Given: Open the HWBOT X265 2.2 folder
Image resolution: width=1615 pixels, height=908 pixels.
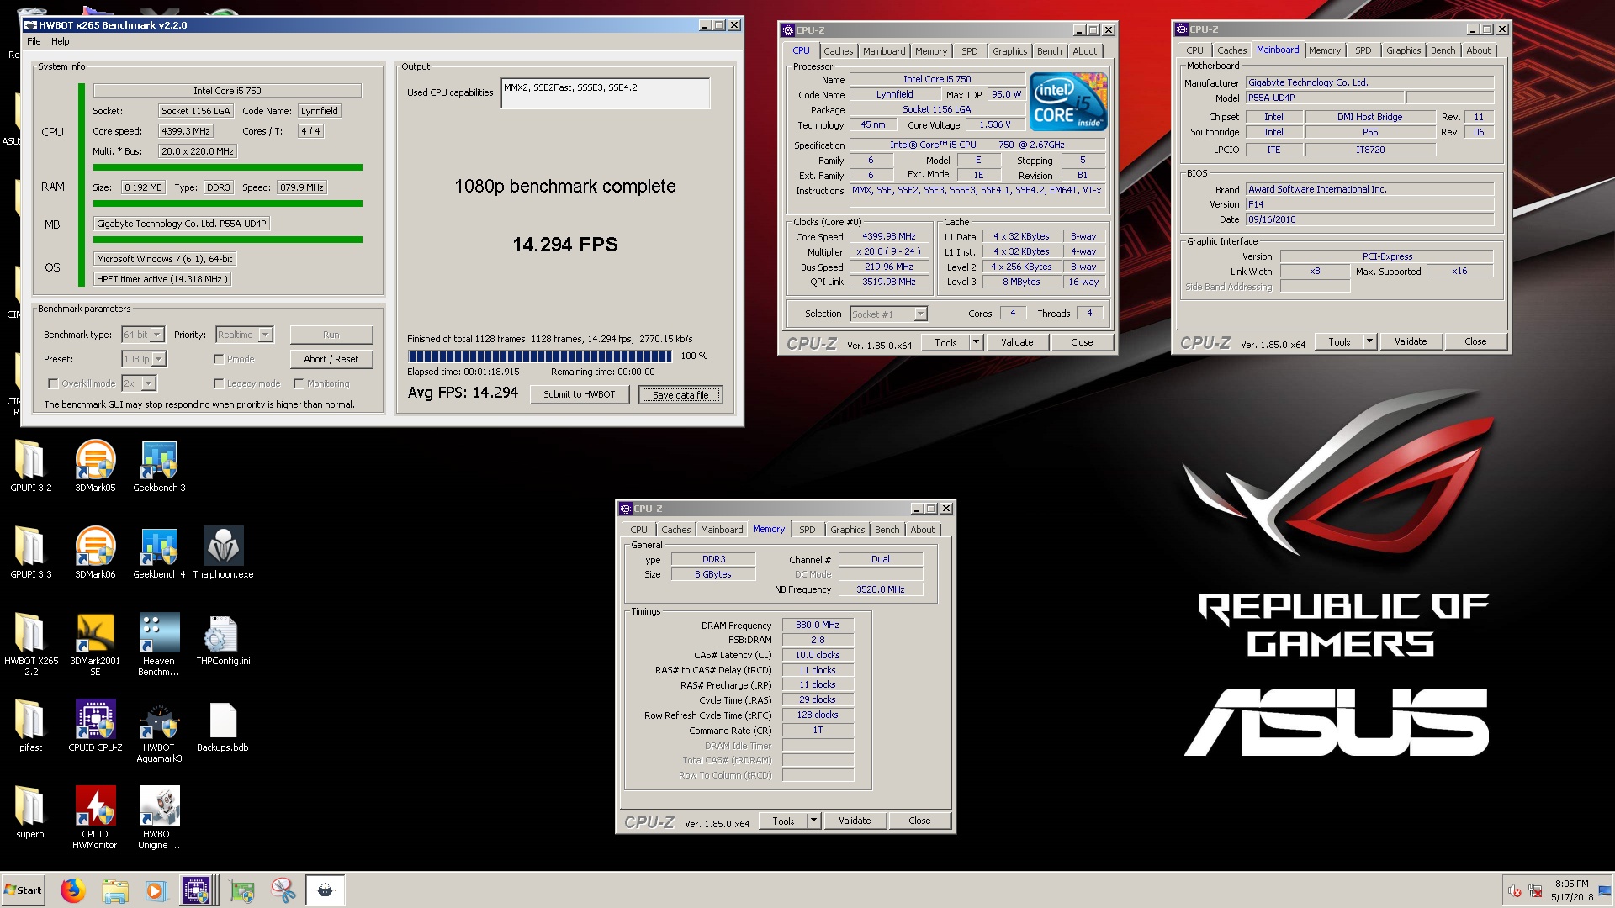Looking at the screenshot, I should coord(31,644).
